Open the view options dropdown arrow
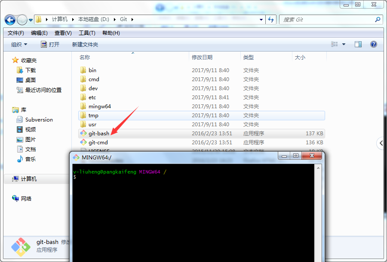This screenshot has height=262, width=387. click(344, 44)
